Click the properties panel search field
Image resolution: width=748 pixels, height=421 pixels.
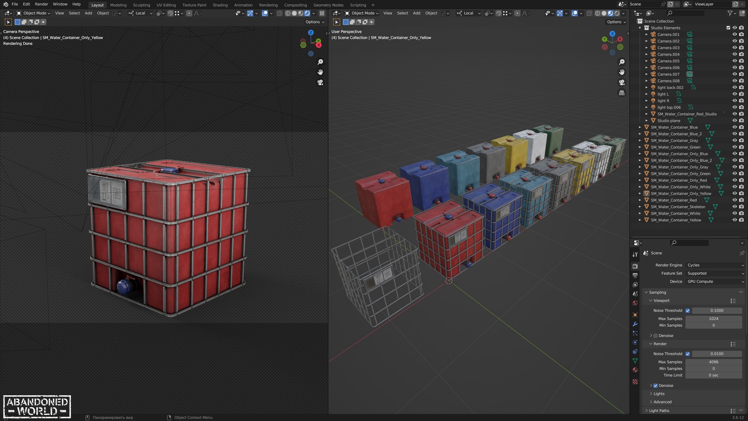pos(689,243)
